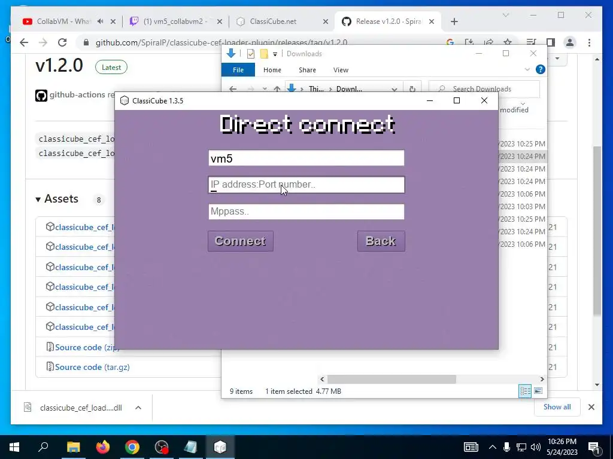Click the IP address:Port number field
This screenshot has width=613, height=459.
[306, 185]
